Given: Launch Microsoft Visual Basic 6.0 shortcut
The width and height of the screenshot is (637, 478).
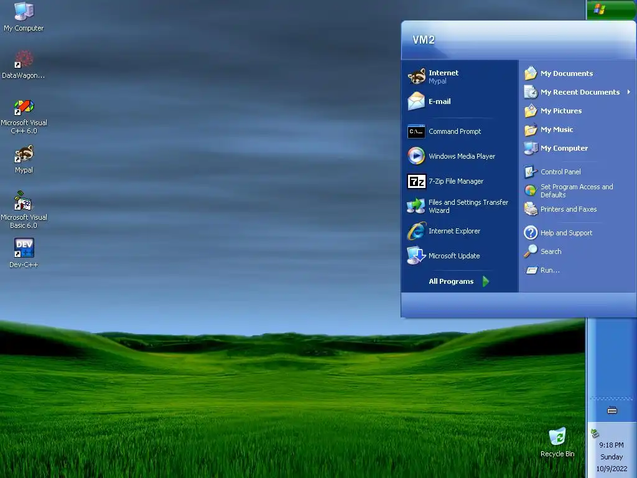Looking at the screenshot, I should [x=24, y=210].
